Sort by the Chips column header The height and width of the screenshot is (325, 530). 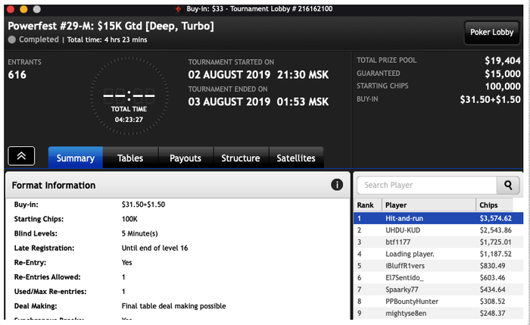pyautogui.click(x=494, y=205)
